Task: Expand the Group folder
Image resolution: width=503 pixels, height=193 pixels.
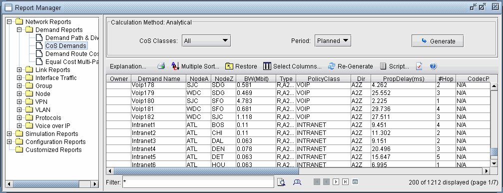Action: pos(19,85)
